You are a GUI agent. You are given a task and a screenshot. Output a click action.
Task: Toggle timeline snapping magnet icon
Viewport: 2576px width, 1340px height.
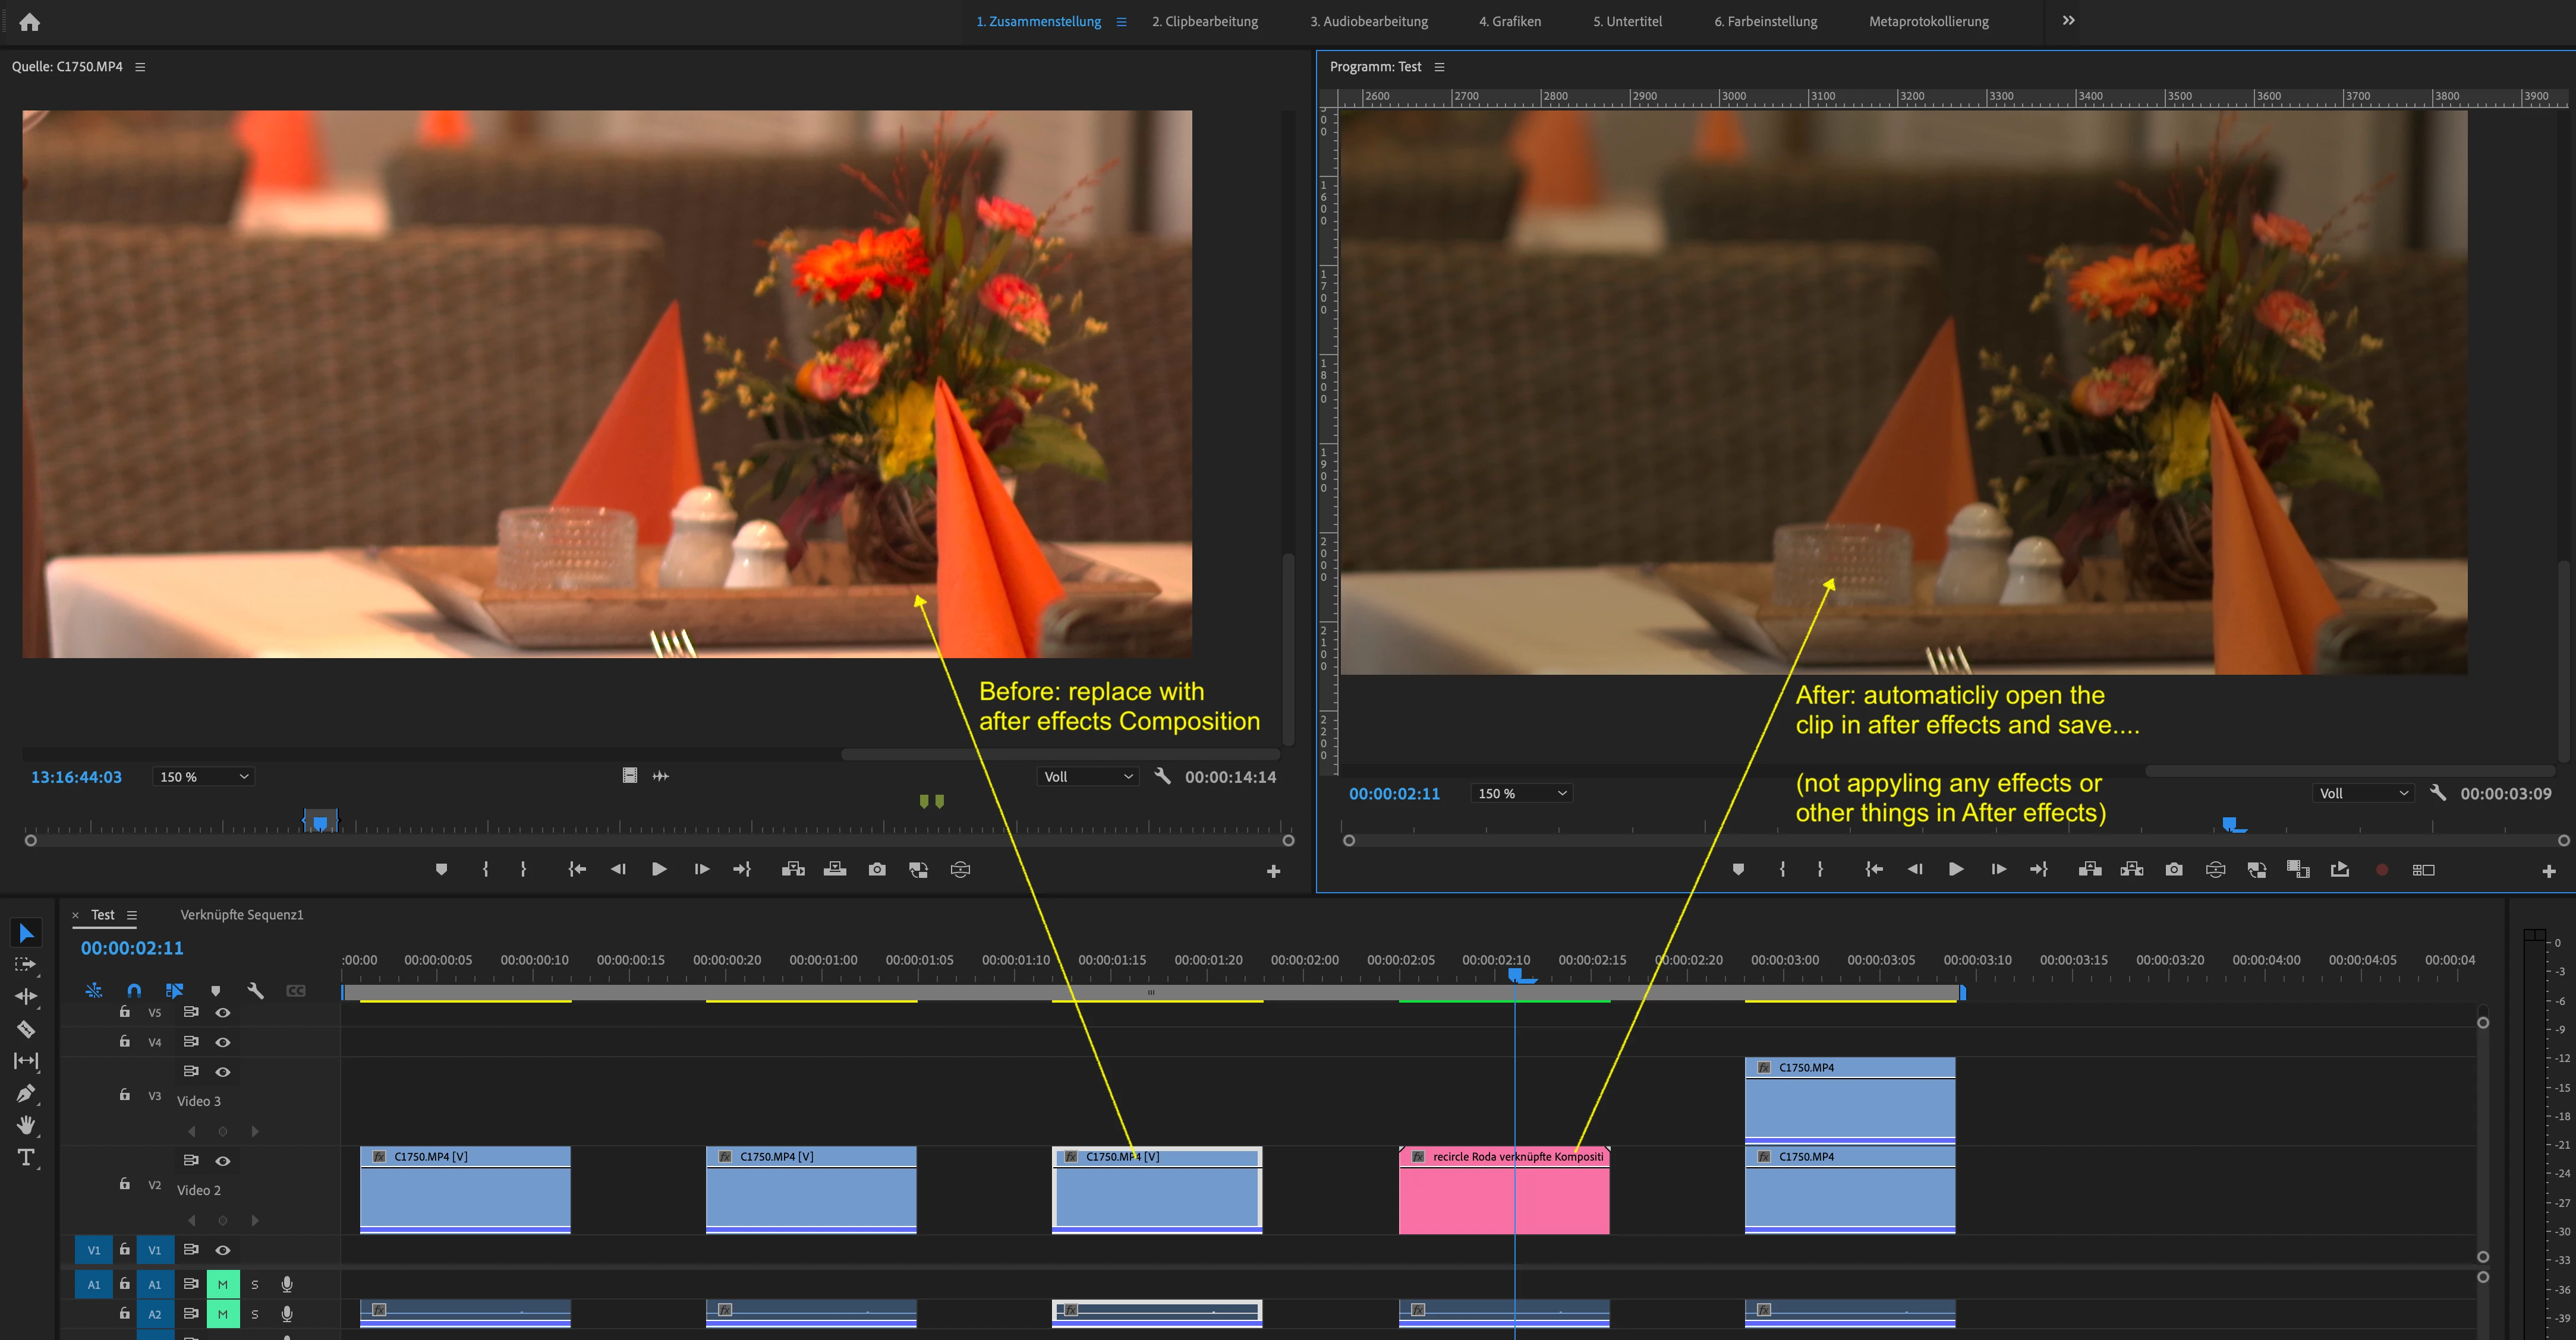point(134,990)
